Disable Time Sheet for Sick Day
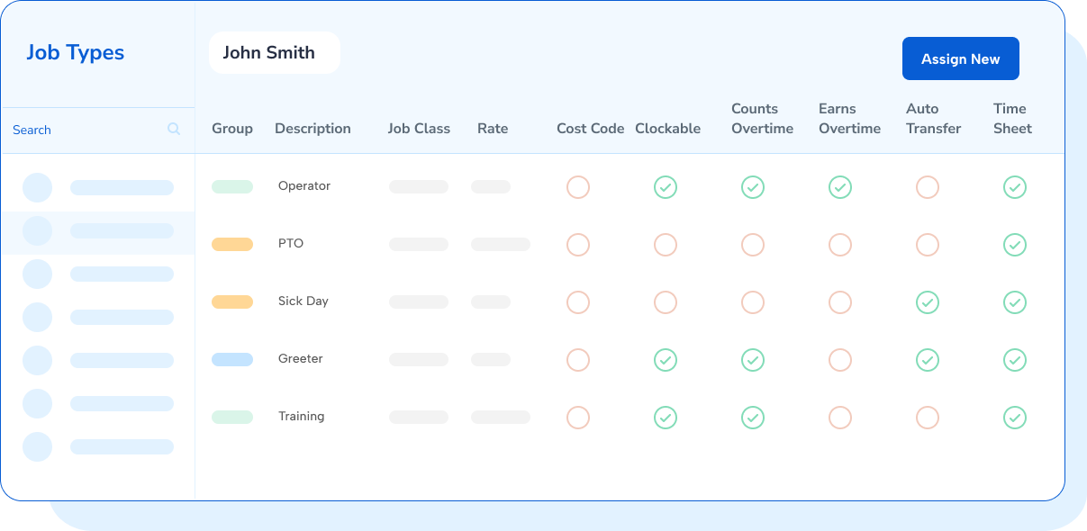 coord(1014,302)
